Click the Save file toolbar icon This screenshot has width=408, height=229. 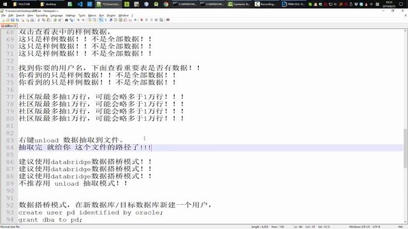pos(12,20)
